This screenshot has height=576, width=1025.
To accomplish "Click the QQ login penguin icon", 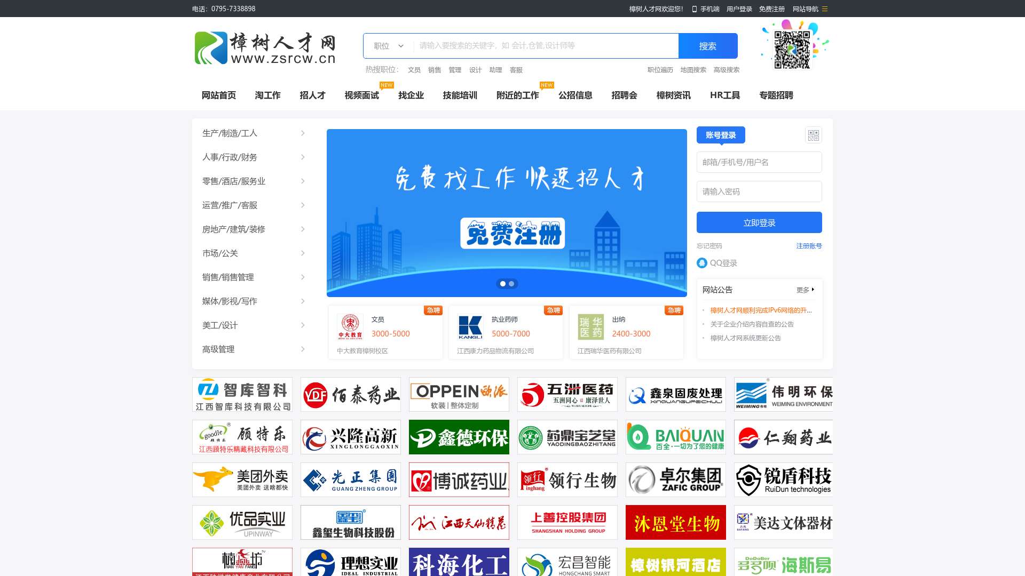I will click(701, 263).
